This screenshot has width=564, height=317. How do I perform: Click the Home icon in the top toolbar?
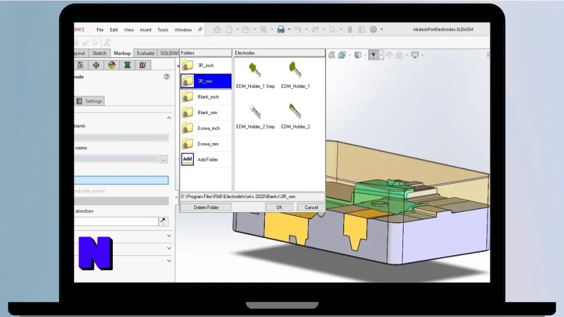pyautogui.click(x=217, y=30)
